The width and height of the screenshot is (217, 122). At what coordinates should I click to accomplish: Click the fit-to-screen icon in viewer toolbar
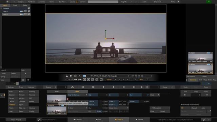(x=97, y=80)
